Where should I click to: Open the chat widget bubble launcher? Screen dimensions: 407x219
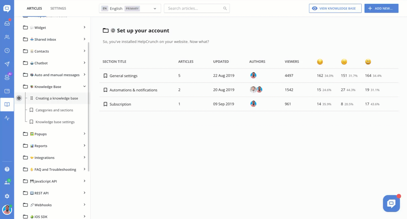click(391, 203)
